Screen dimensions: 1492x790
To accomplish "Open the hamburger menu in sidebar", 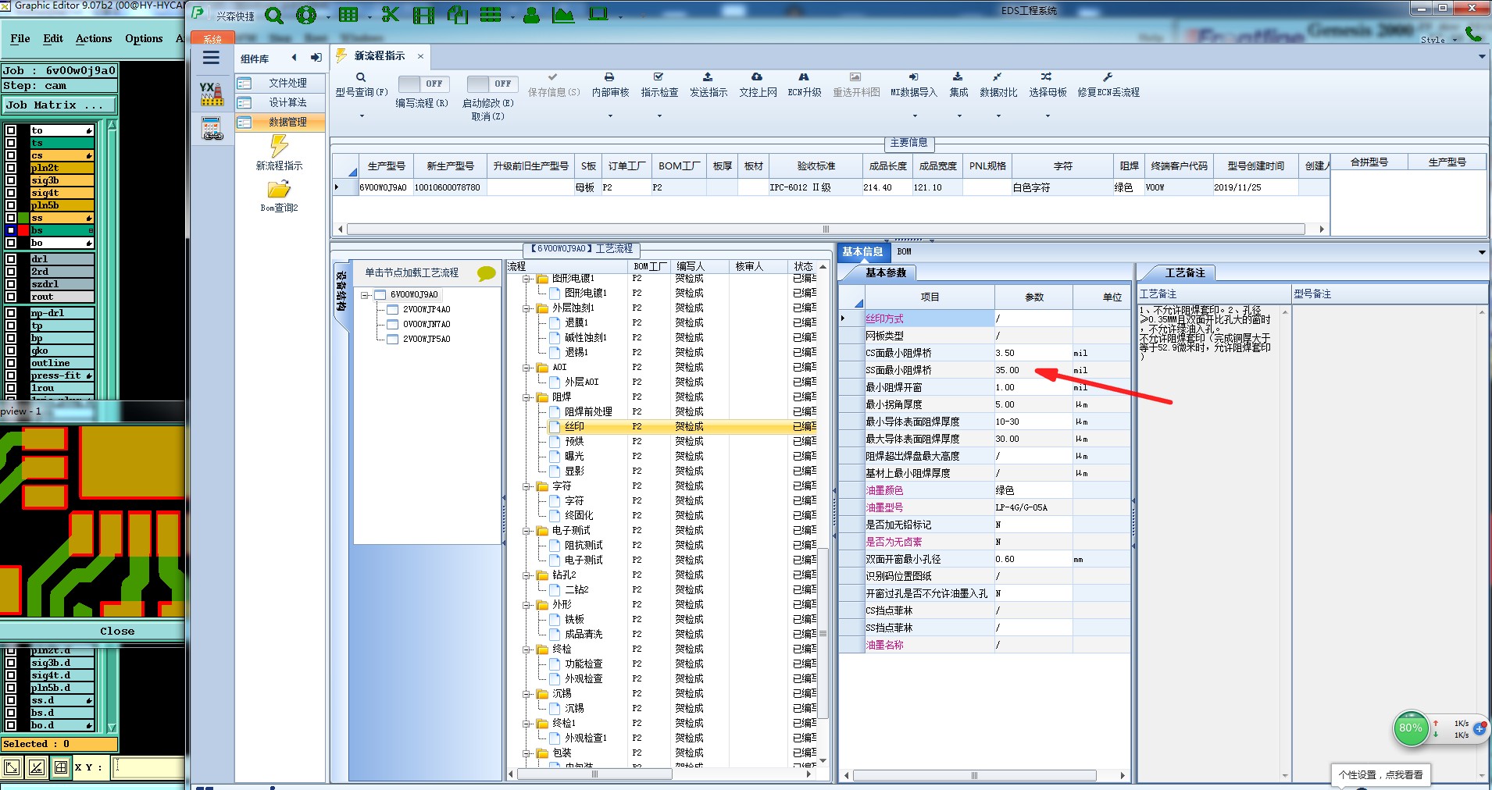I will tap(211, 58).
